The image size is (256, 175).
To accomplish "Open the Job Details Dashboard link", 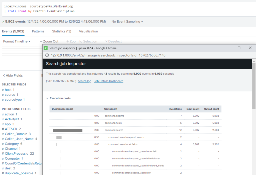I will (x=109, y=81).
